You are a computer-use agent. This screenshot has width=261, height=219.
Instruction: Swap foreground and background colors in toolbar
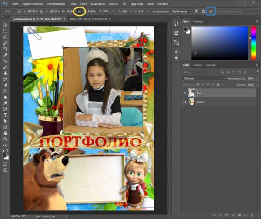tap(7, 151)
